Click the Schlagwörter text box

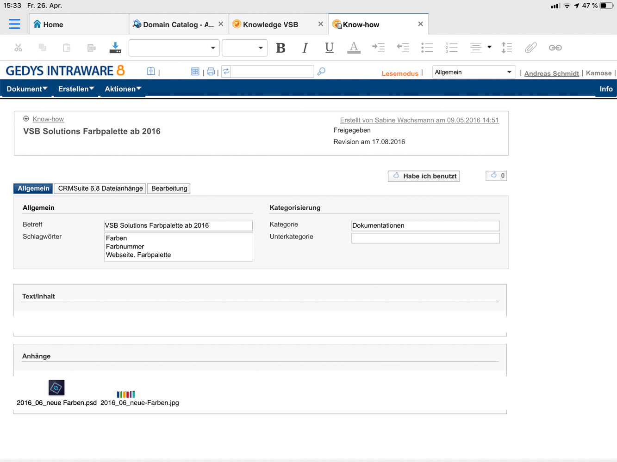[x=179, y=247]
